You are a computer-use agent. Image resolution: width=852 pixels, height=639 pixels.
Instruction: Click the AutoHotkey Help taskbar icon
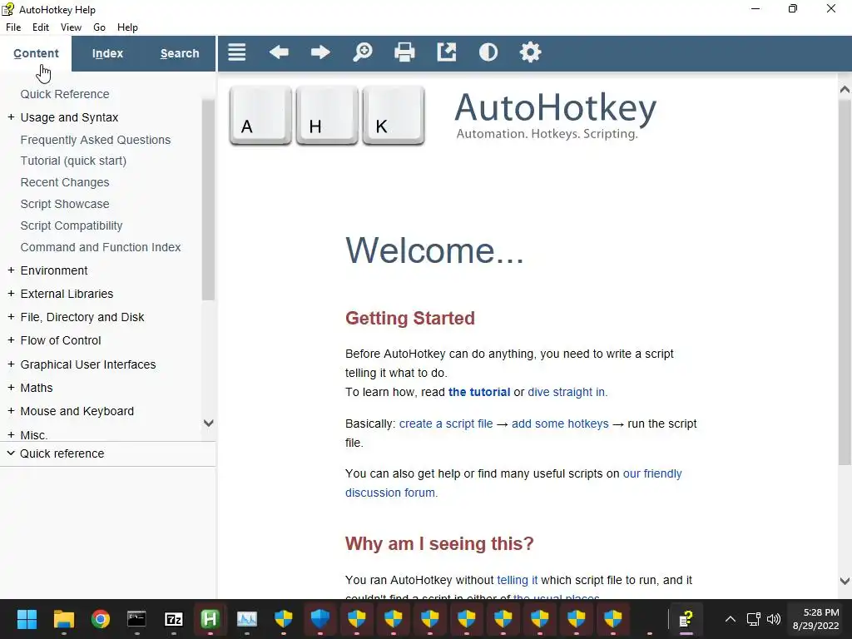pyautogui.click(x=686, y=619)
